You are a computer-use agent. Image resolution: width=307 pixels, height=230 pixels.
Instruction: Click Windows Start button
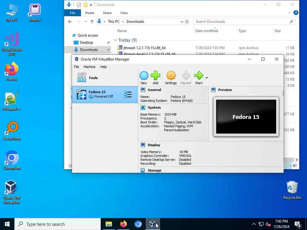pyautogui.click(x=7, y=224)
